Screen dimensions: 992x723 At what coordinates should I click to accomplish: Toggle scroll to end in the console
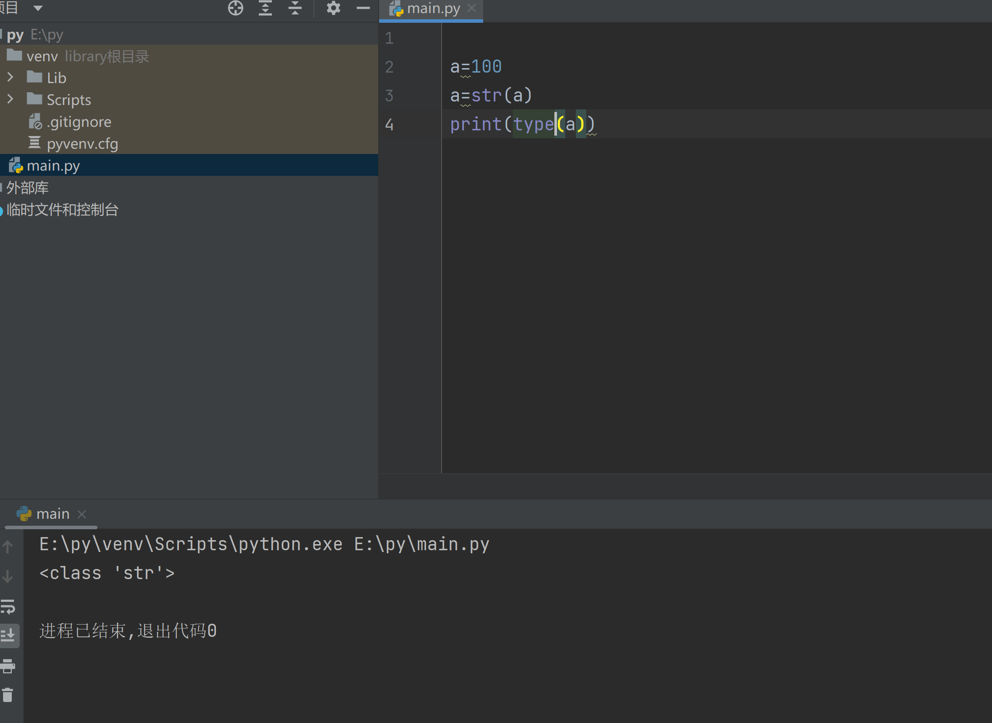pos(9,635)
